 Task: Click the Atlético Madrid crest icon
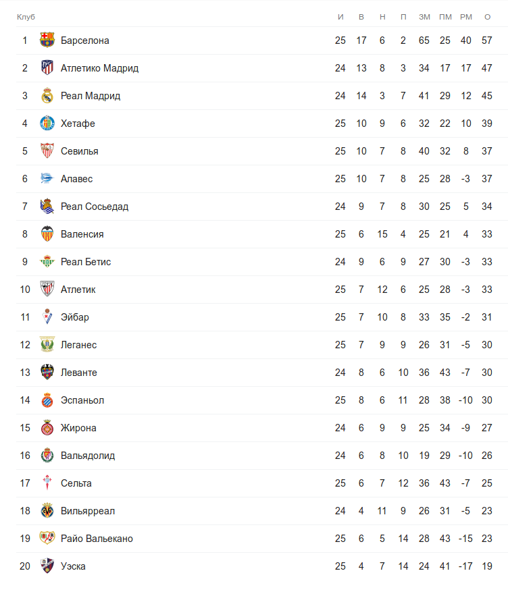tap(47, 68)
